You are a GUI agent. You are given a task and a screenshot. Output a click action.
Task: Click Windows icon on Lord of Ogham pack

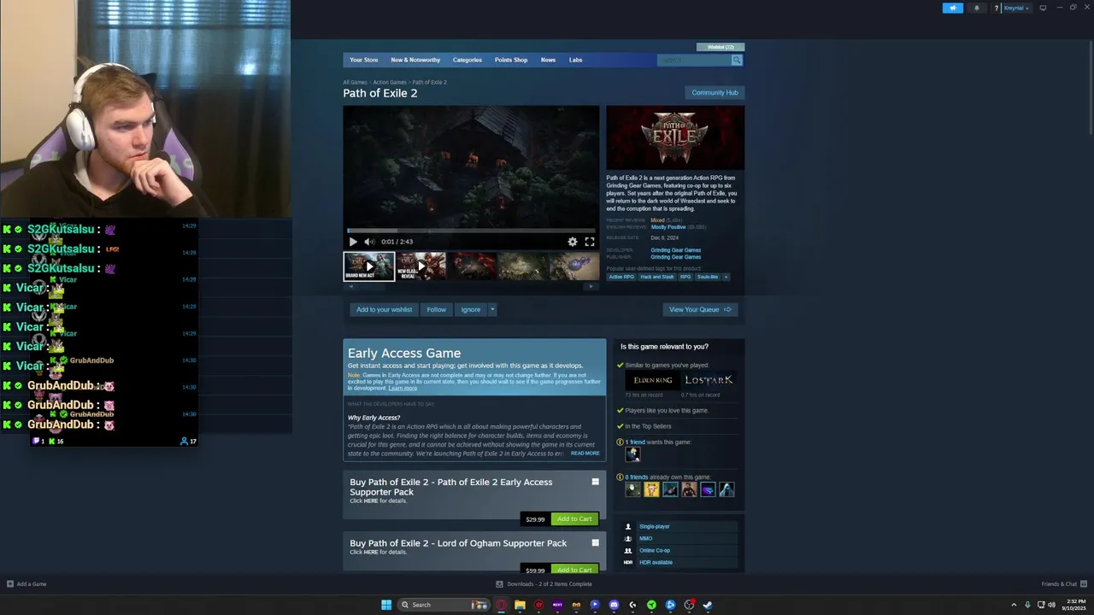click(596, 542)
